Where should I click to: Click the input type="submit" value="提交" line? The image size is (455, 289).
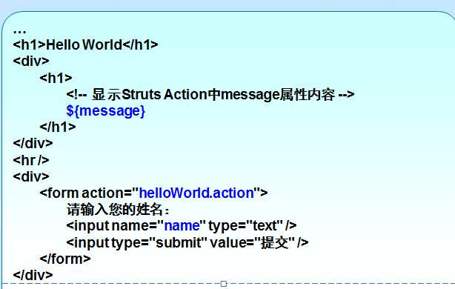187,242
